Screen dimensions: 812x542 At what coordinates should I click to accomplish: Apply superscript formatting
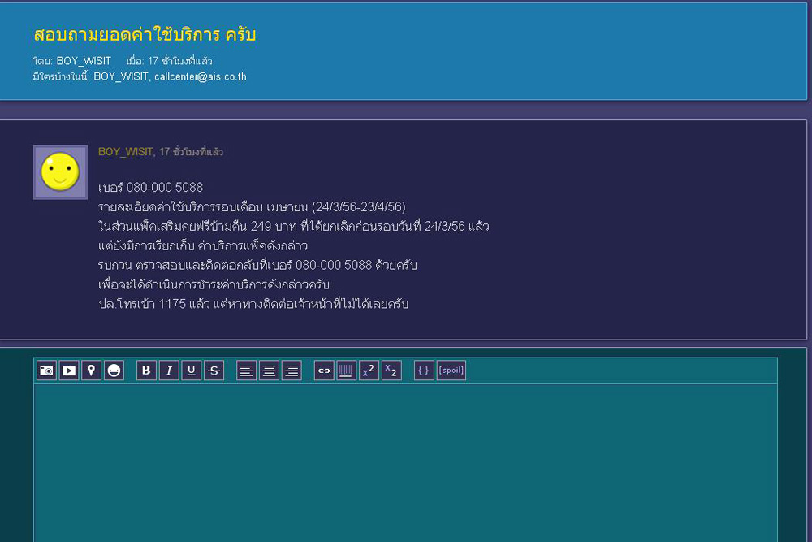(x=369, y=371)
